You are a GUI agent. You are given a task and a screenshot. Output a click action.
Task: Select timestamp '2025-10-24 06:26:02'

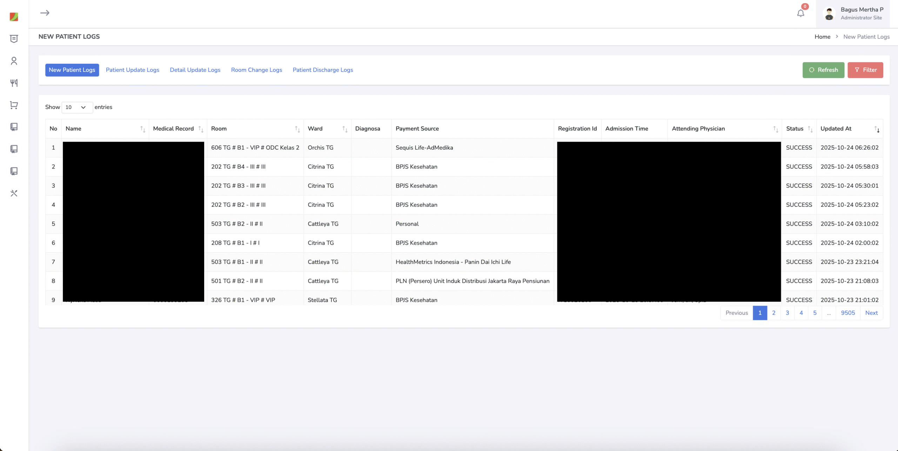[x=849, y=148]
